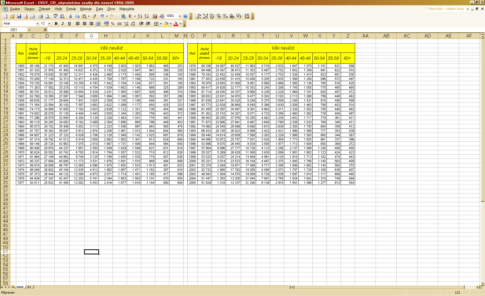Click the Merge and Center icon
The width and height of the screenshot is (485, 296).
[98, 24]
